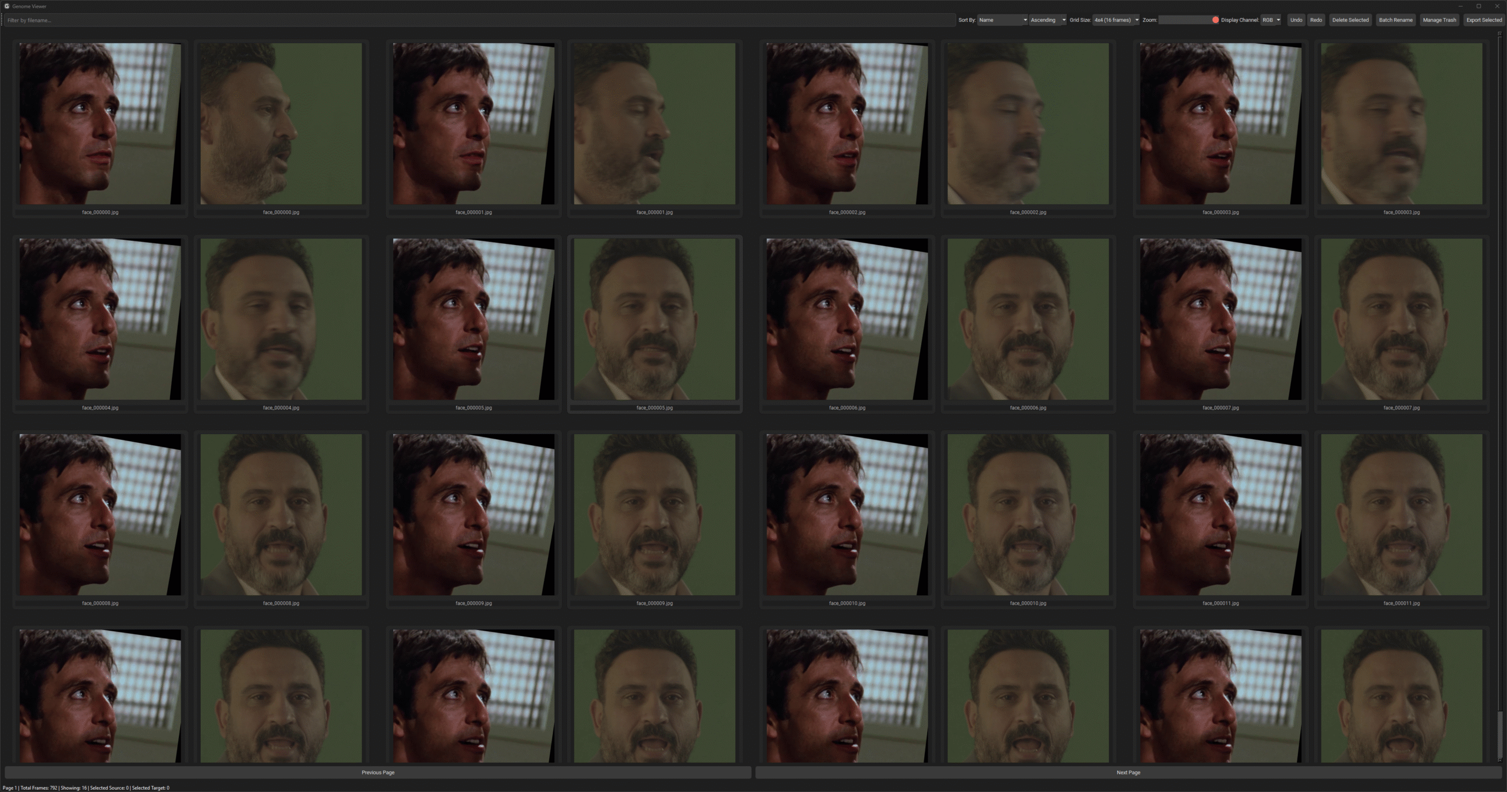Click the red Zoom slider handle
The height and width of the screenshot is (792, 1507).
pyautogui.click(x=1216, y=20)
